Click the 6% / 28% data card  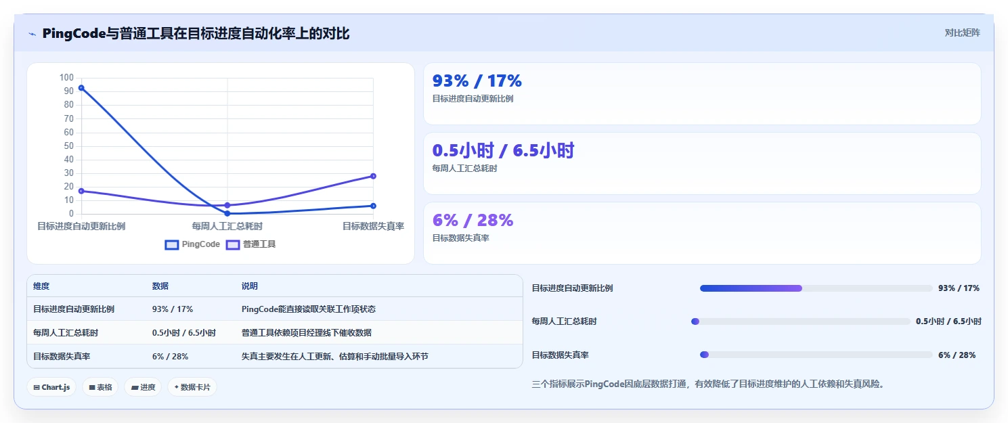pyautogui.click(x=702, y=233)
